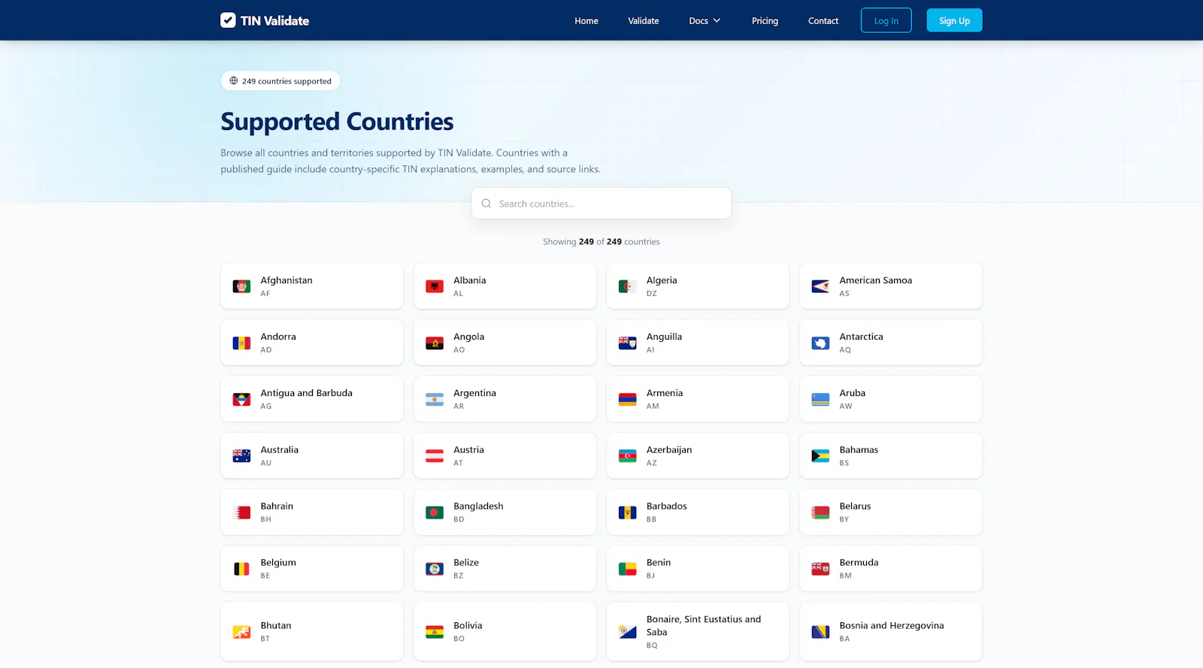
Task: Click the Showing 249 of 249 countries text
Action: pos(601,242)
